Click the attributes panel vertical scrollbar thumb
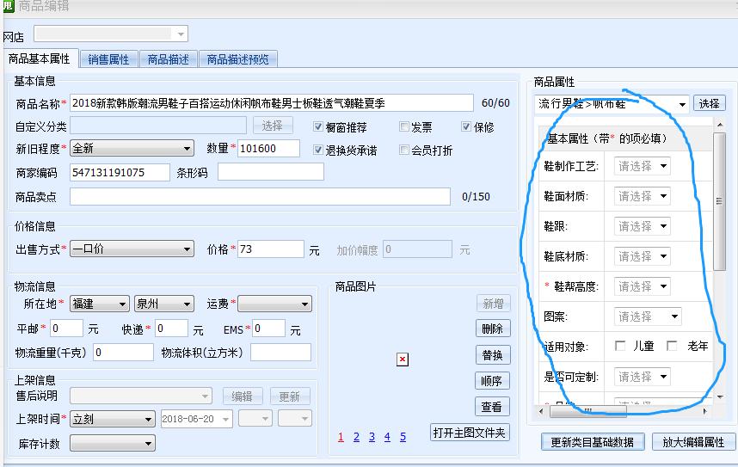 [x=719, y=201]
